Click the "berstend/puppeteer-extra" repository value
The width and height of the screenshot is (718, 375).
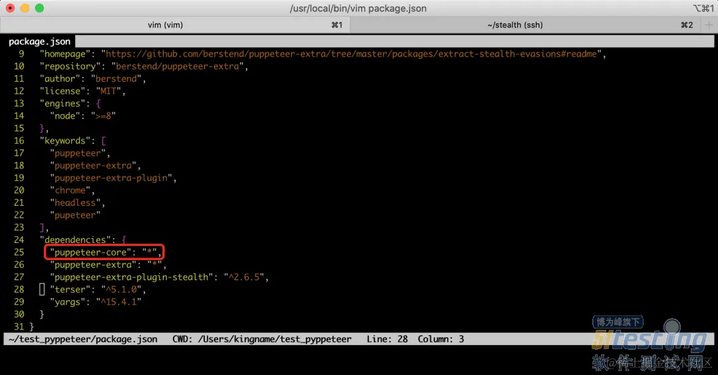point(178,66)
